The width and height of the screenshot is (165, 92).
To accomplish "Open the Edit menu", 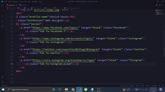I will coord(10,2).
